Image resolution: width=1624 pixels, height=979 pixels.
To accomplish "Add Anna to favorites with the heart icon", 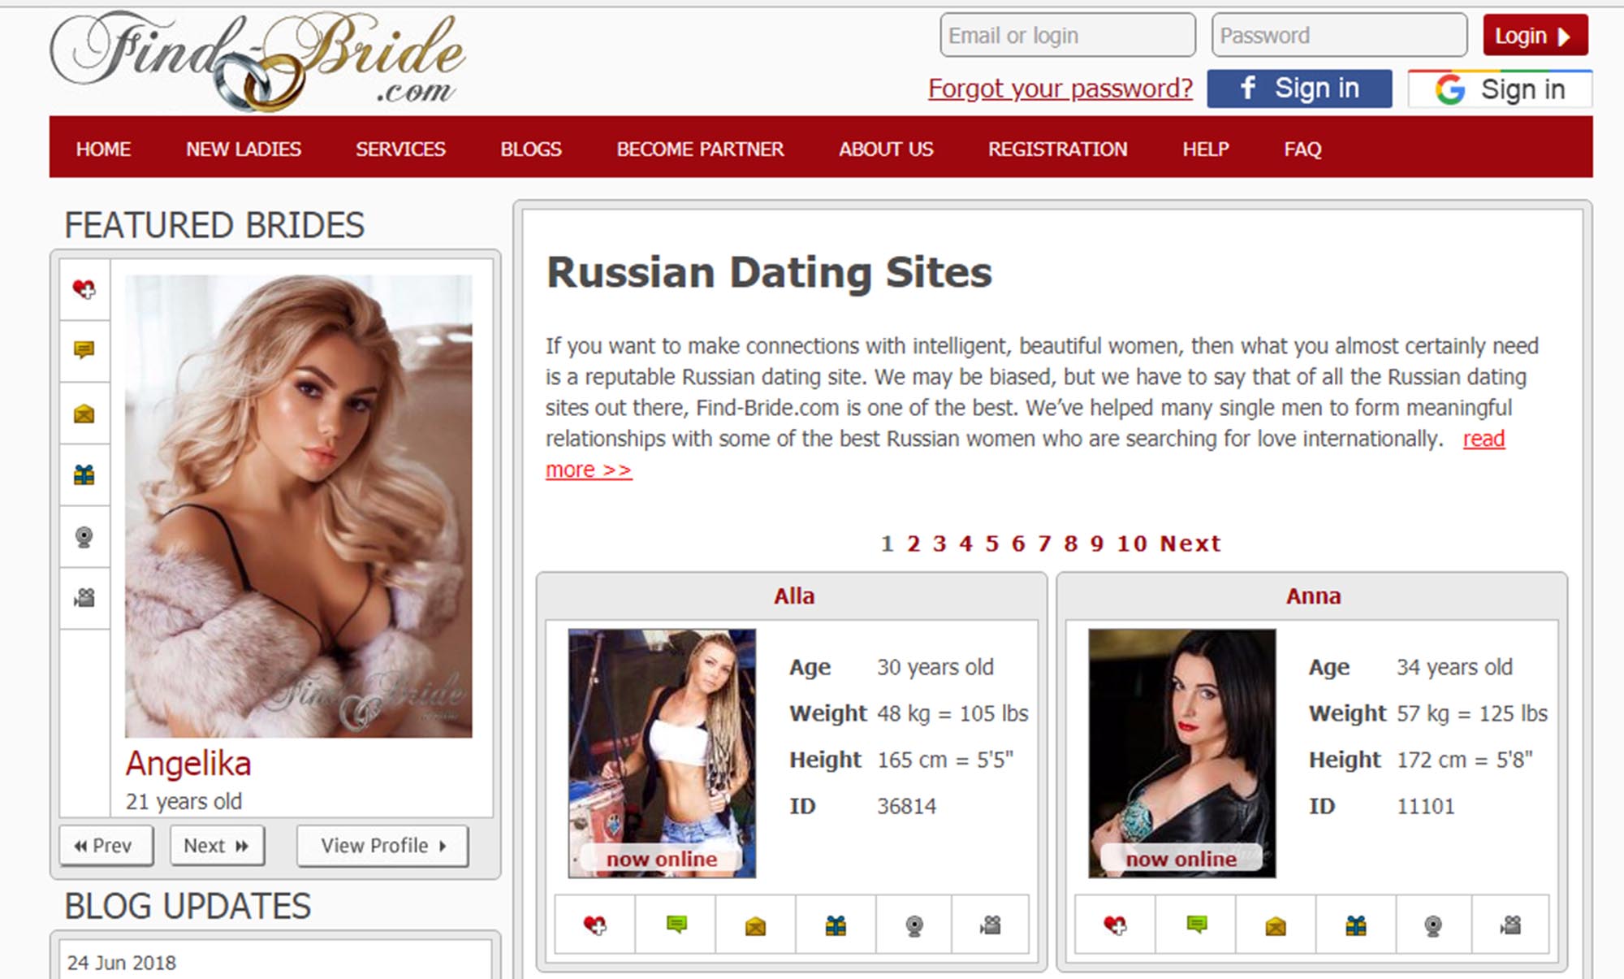I will coord(1115,925).
